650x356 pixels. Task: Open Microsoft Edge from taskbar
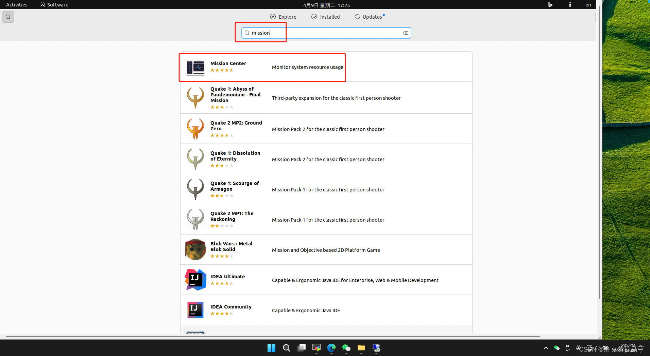point(331,348)
